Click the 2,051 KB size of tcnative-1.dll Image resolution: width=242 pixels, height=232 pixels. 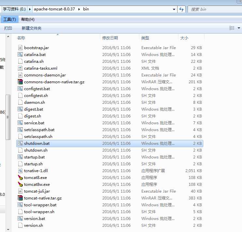pyautogui.click(x=193, y=171)
